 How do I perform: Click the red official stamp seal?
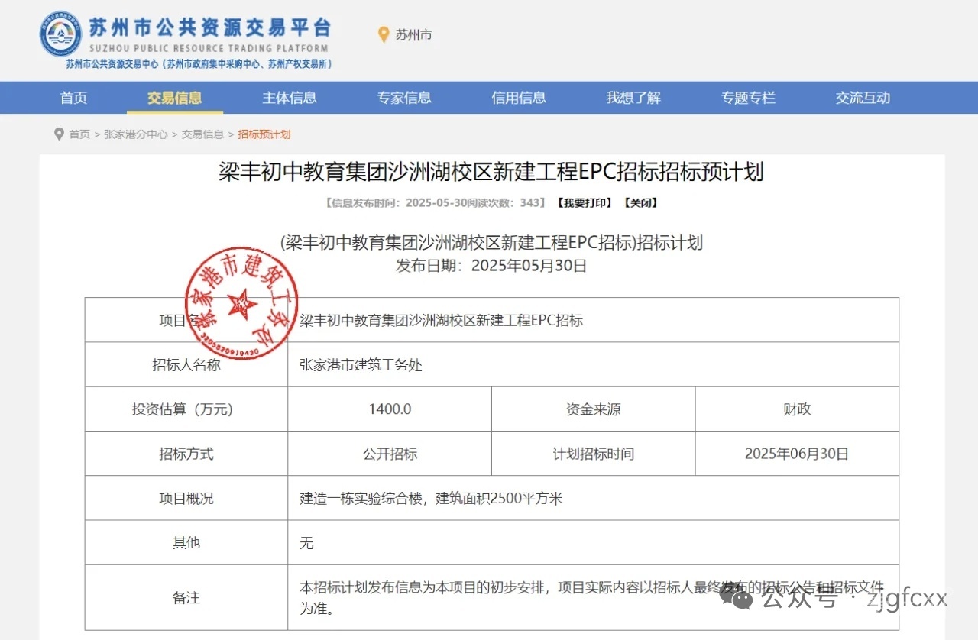[x=241, y=304]
